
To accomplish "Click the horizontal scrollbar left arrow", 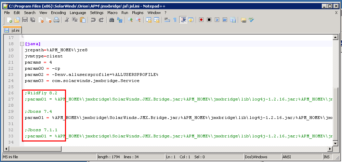I will [6, 149].
